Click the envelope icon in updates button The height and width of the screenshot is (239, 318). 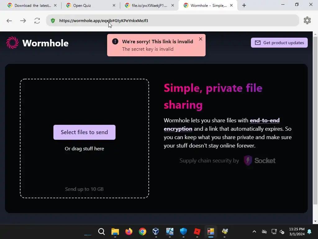[258, 43]
